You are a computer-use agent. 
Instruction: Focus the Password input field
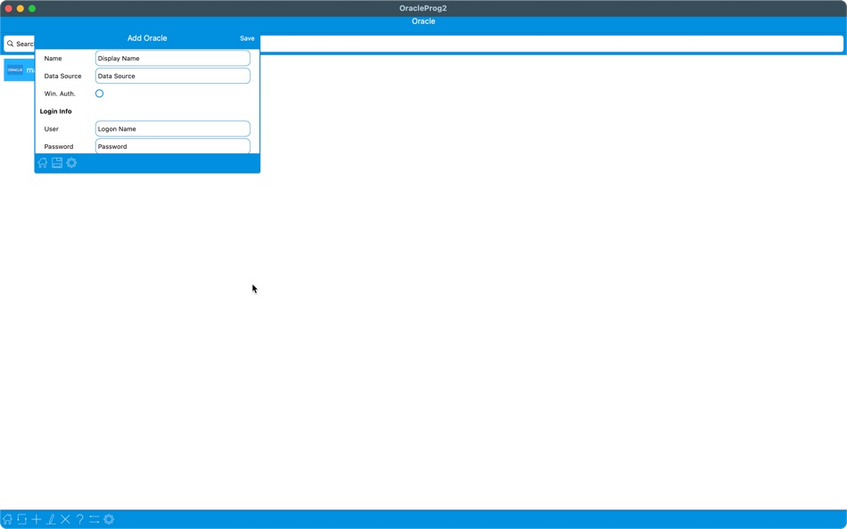click(x=173, y=146)
